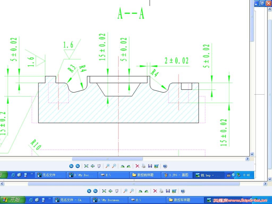Click zoom out magnifier in embedded inner toolbar
The width and height of the screenshot is (272, 204).
[x=114, y=166]
